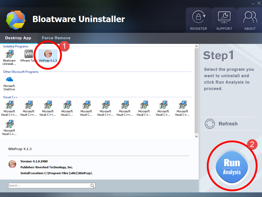The width and height of the screenshot is (262, 197).
Task: Click the WinPcap icon in details pane
Action: (12, 164)
